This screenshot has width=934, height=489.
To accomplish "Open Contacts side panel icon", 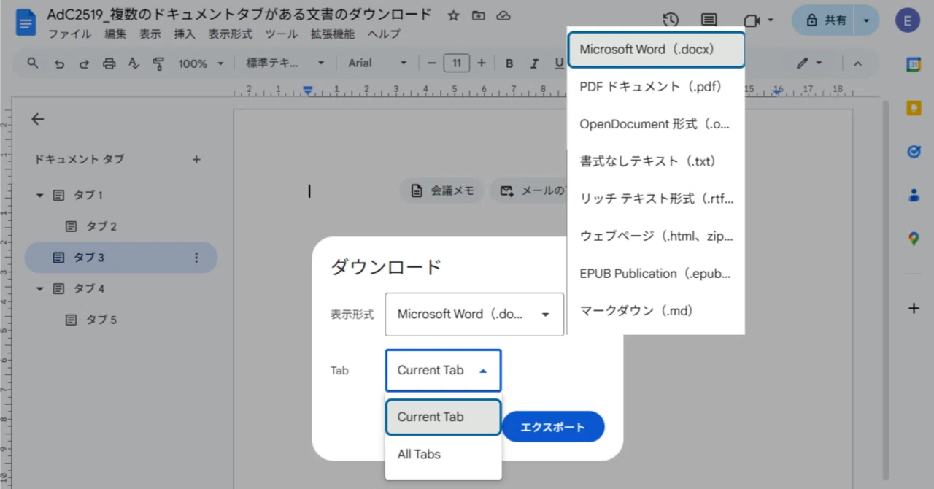I will click(x=914, y=195).
